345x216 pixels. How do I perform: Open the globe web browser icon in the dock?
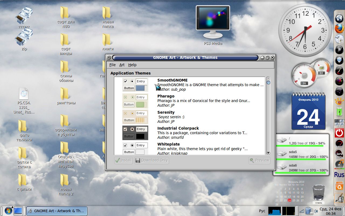click(339, 18)
